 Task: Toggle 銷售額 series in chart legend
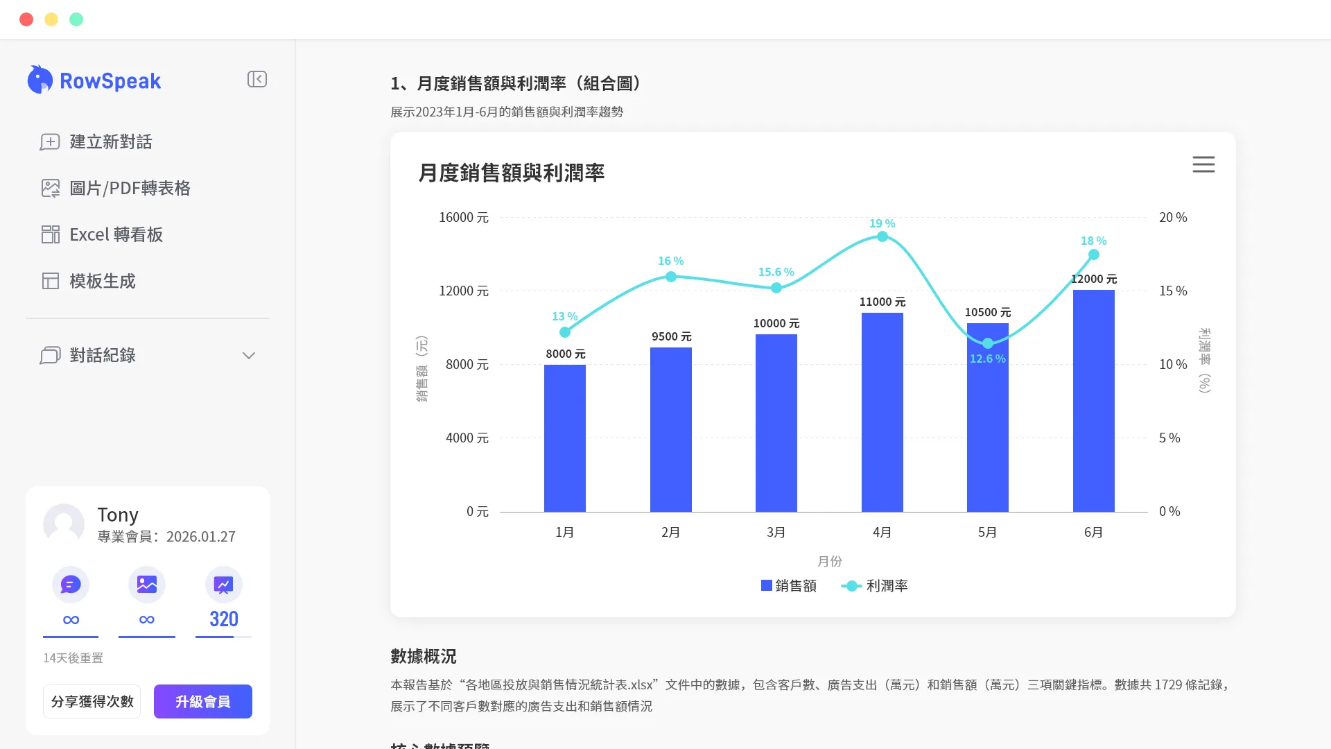[x=789, y=585]
